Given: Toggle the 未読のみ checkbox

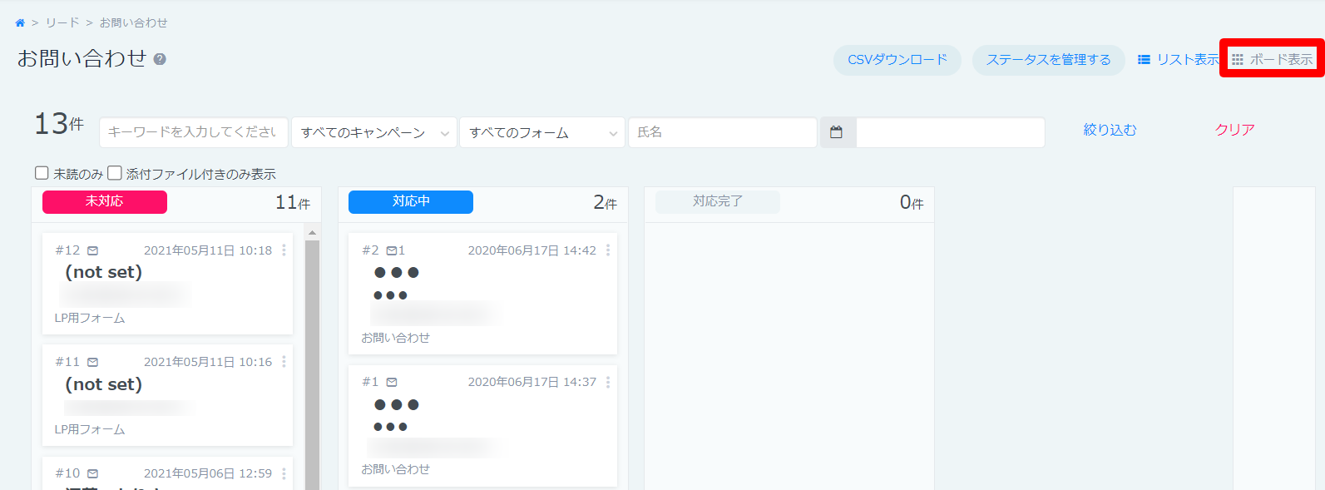Looking at the screenshot, I should coord(42,173).
